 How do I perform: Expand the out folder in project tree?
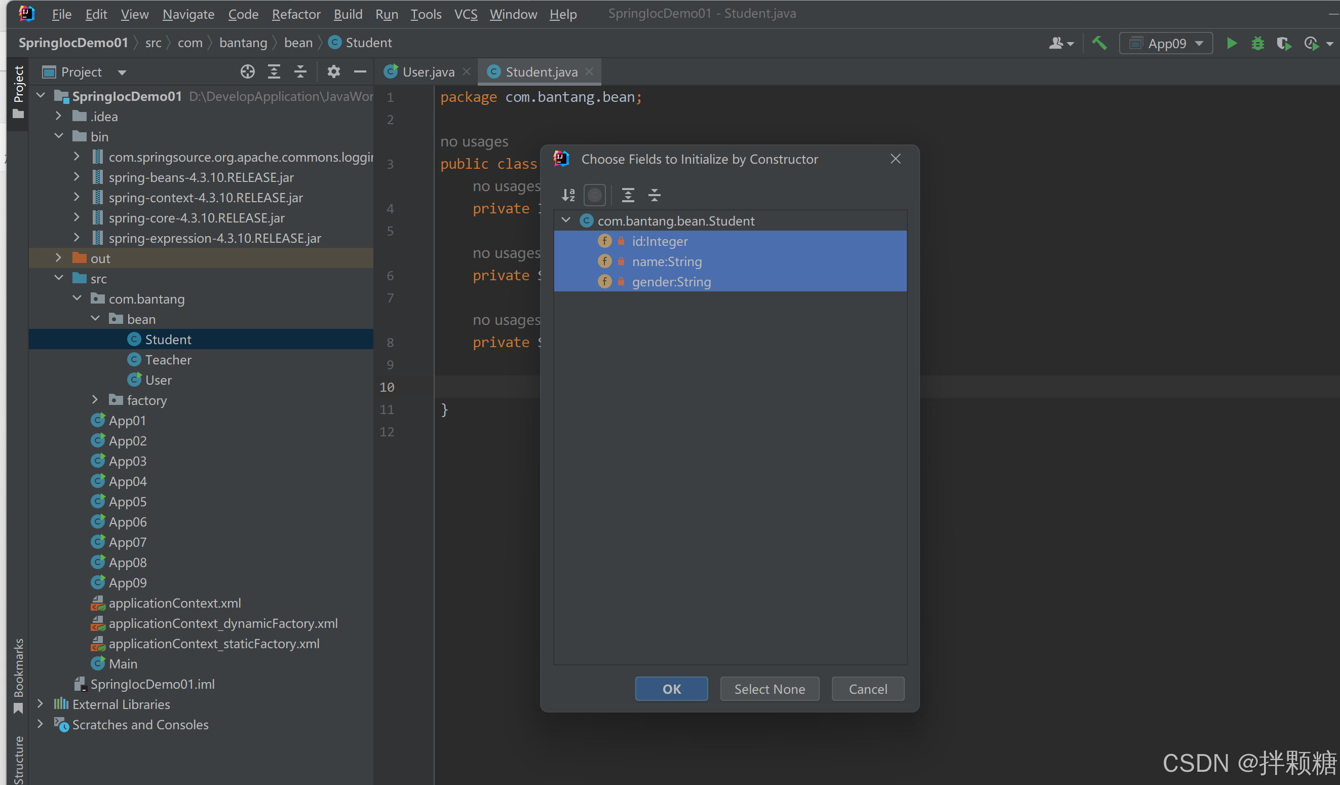click(58, 258)
